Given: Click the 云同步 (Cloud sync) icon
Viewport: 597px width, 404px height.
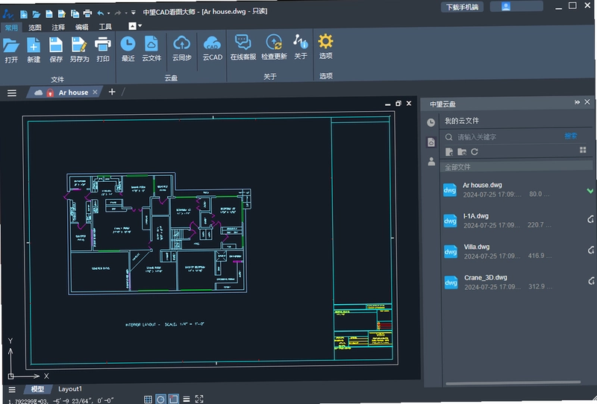Looking at the screenshot, I should tap(181, 43).
